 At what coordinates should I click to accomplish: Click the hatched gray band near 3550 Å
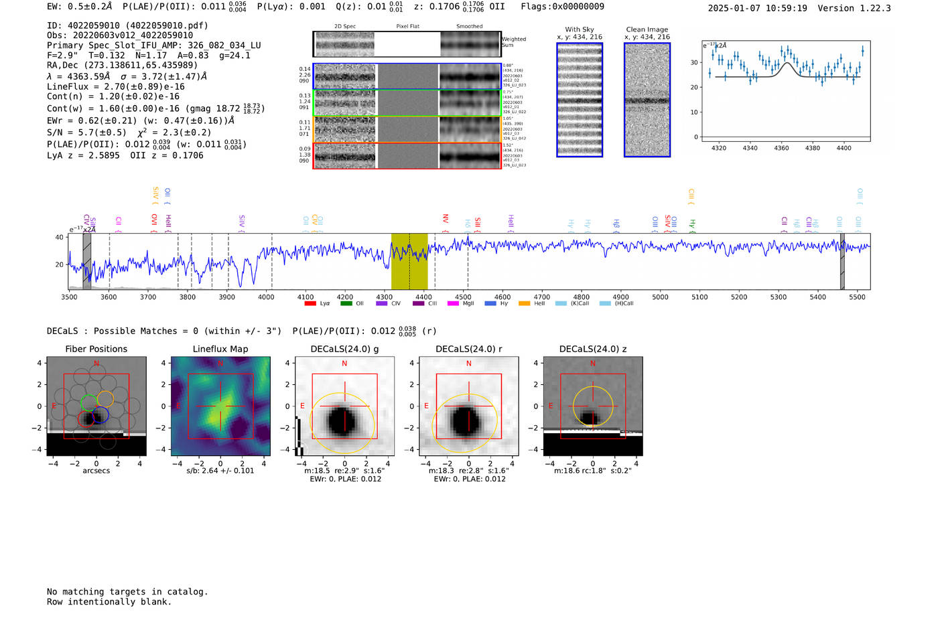[x=86, y=261]
